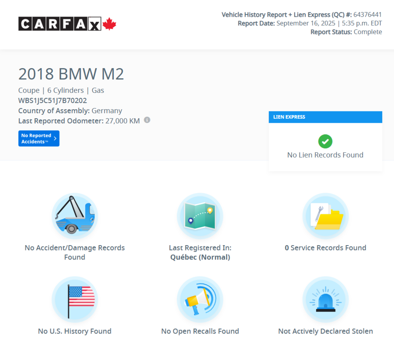Click the LIEN EXPRESS header bar
This screenshot has width=394, height=338.
point(325,117)
